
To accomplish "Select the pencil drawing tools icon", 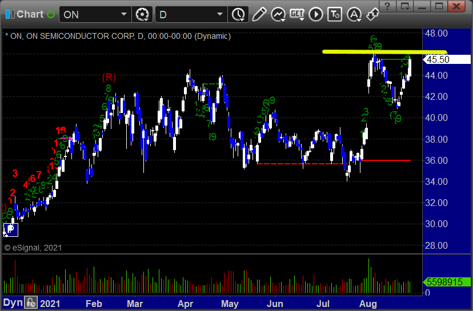I will [259, 14].
